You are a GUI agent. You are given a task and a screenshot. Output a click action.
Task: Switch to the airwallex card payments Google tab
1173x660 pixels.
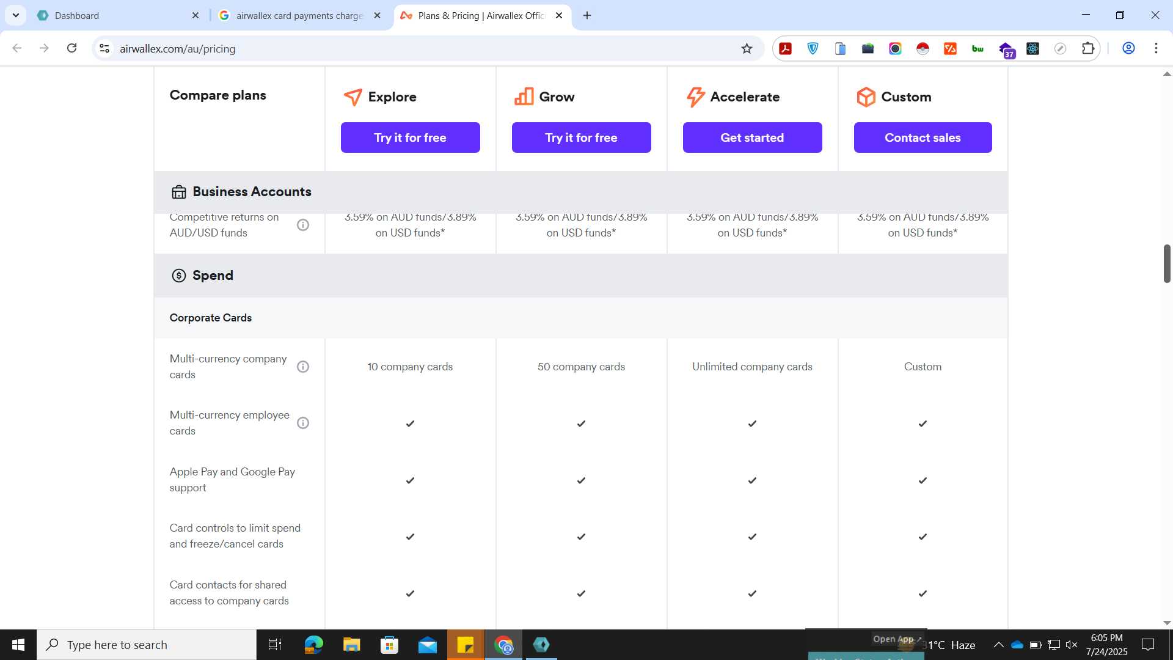(300, 15)
